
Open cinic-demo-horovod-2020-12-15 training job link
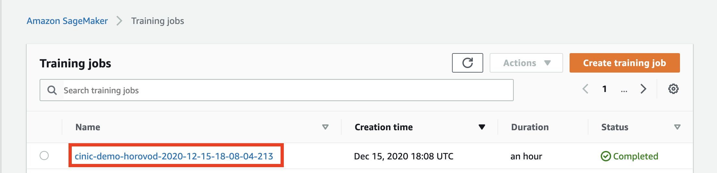[174, 156]
